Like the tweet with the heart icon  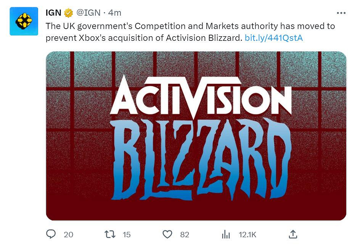[167, 234]
